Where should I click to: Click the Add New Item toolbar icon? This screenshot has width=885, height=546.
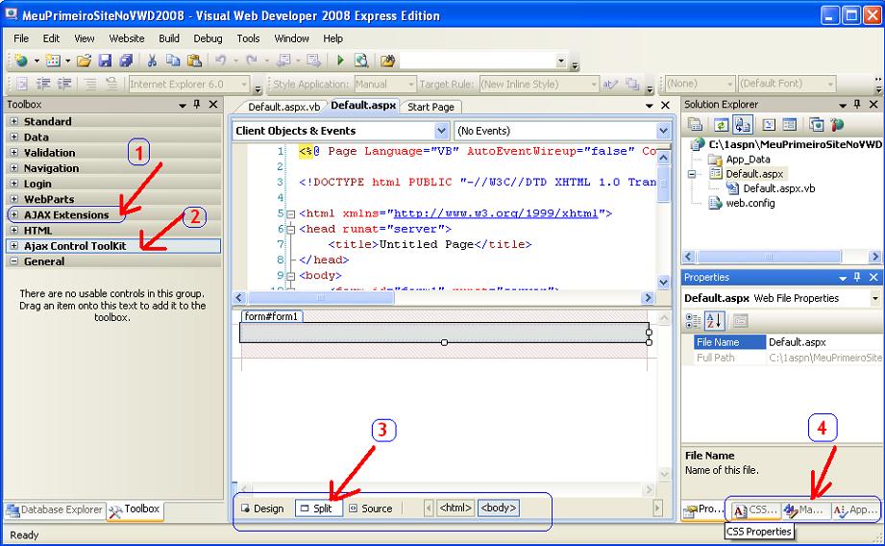click(53, 61)
